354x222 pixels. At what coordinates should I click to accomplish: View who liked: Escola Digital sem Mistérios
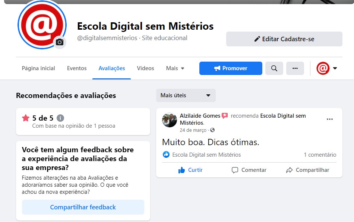pyautogui.click(x=206, y=155)
